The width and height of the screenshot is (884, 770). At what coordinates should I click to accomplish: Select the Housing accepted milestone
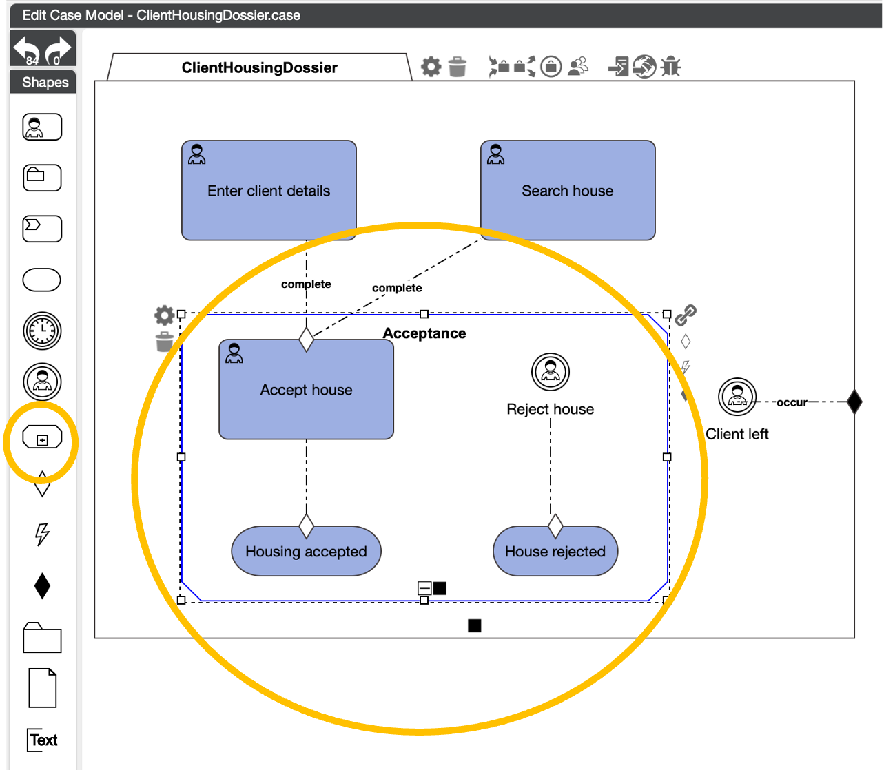tap(306, 552)
